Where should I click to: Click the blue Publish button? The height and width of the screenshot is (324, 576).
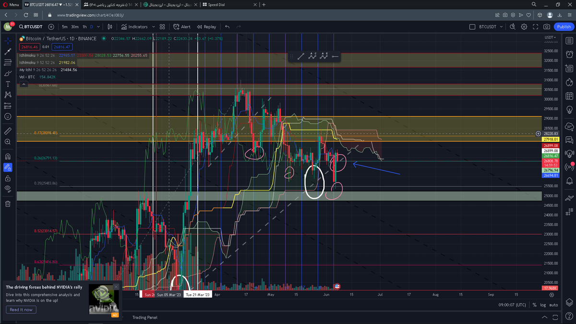564,27
